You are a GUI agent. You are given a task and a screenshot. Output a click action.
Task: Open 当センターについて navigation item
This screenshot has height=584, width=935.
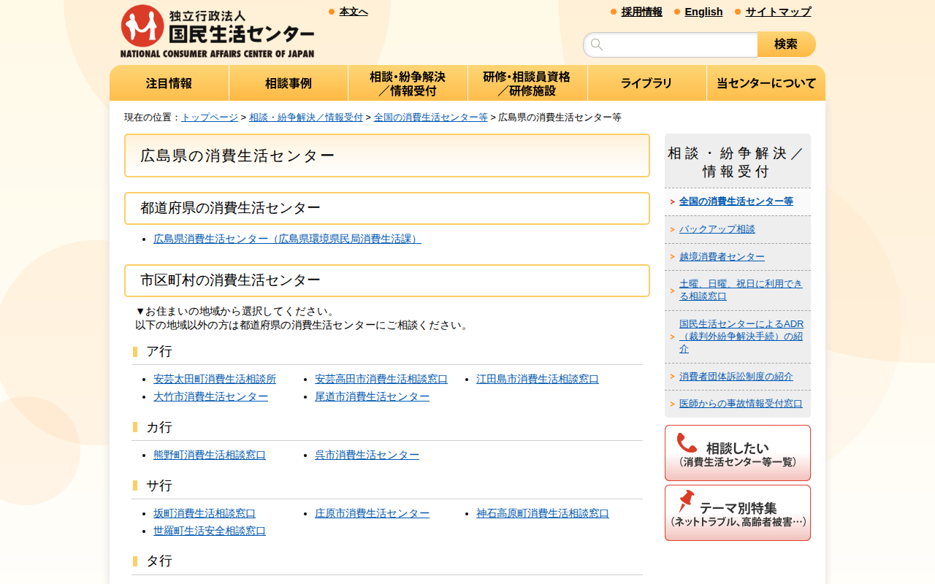pos(766,82)
